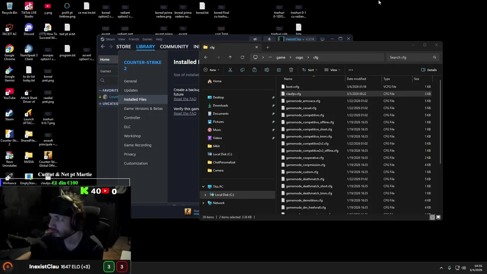Select the Recycle Bin desktop icon

pyautogui.click(x=10, y=8)
